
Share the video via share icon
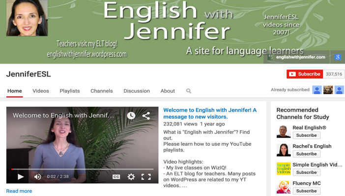(x=146, y=116)
